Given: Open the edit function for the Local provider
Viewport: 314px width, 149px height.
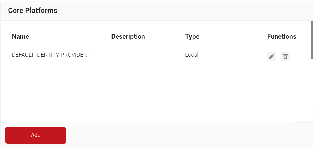Looking at the screenshot, I should [x=272, y=56].
